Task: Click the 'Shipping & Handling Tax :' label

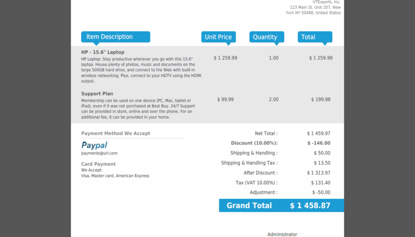Action: 249,163
